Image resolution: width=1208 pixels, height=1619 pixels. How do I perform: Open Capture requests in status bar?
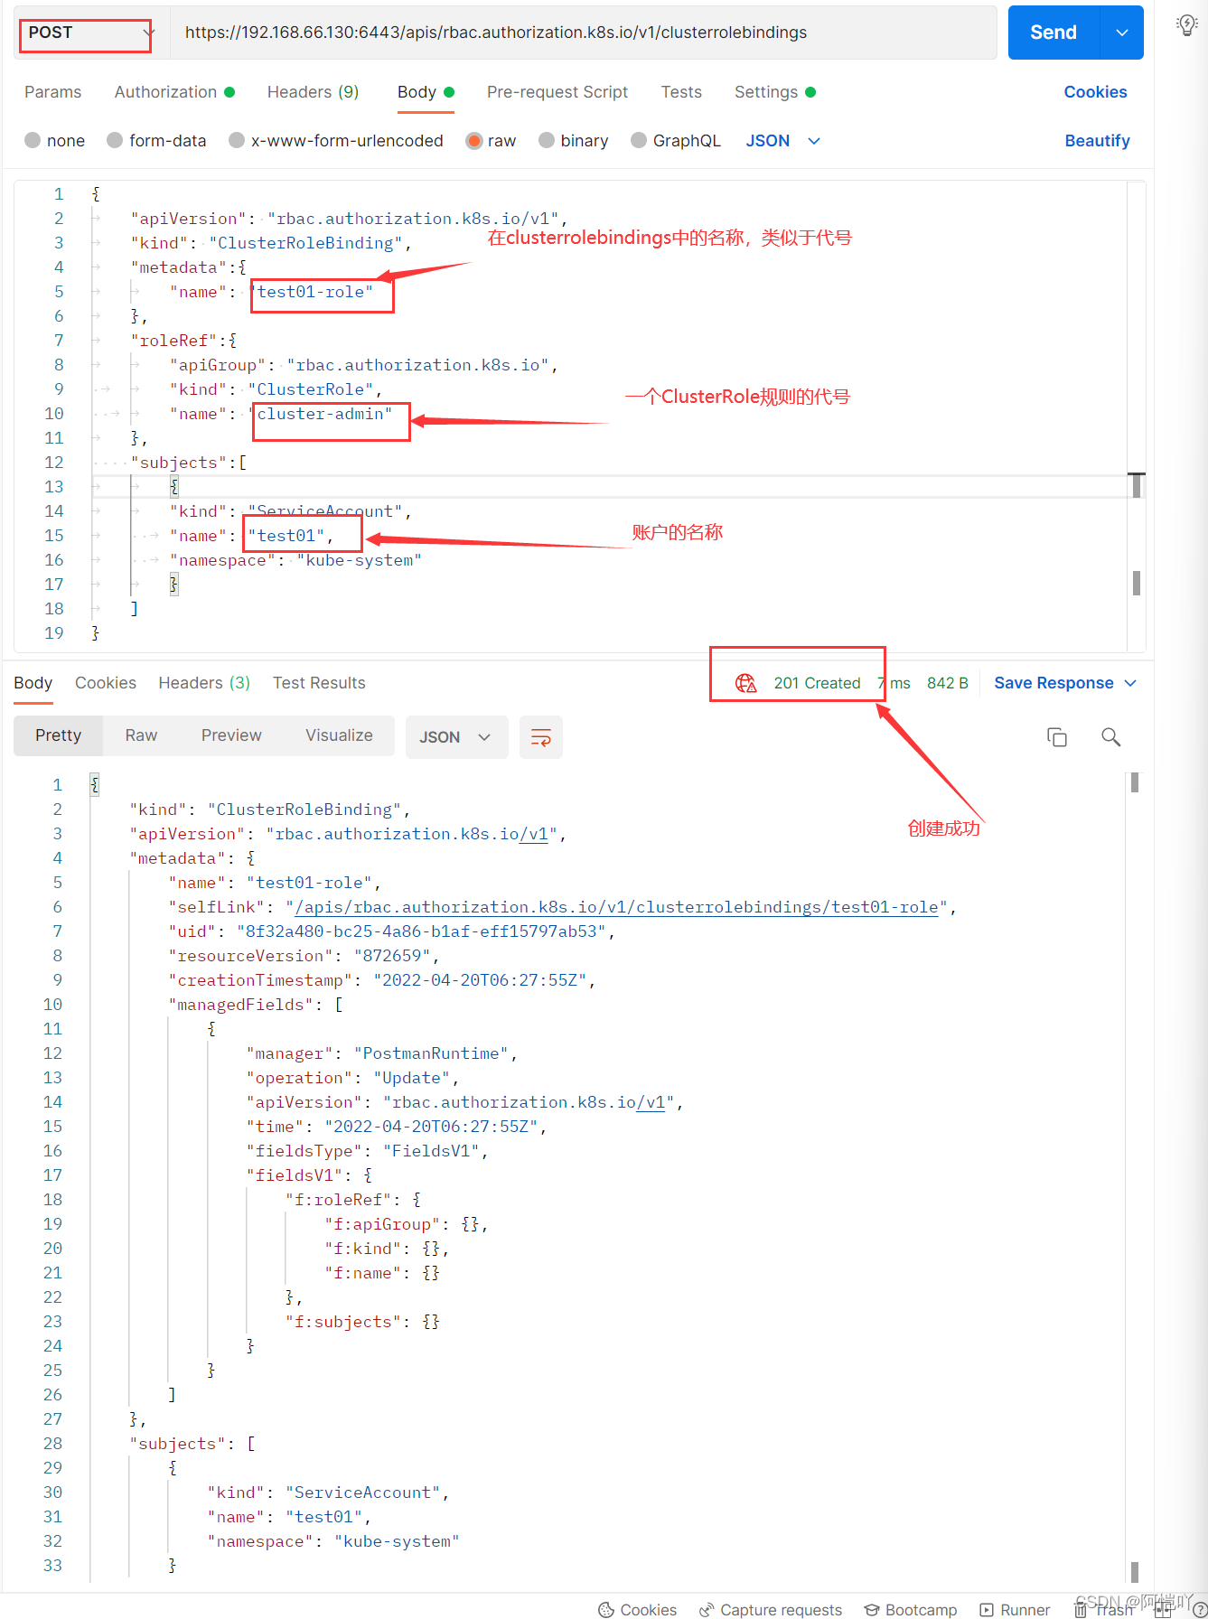pyautogui.click(x=771, y=1610)
